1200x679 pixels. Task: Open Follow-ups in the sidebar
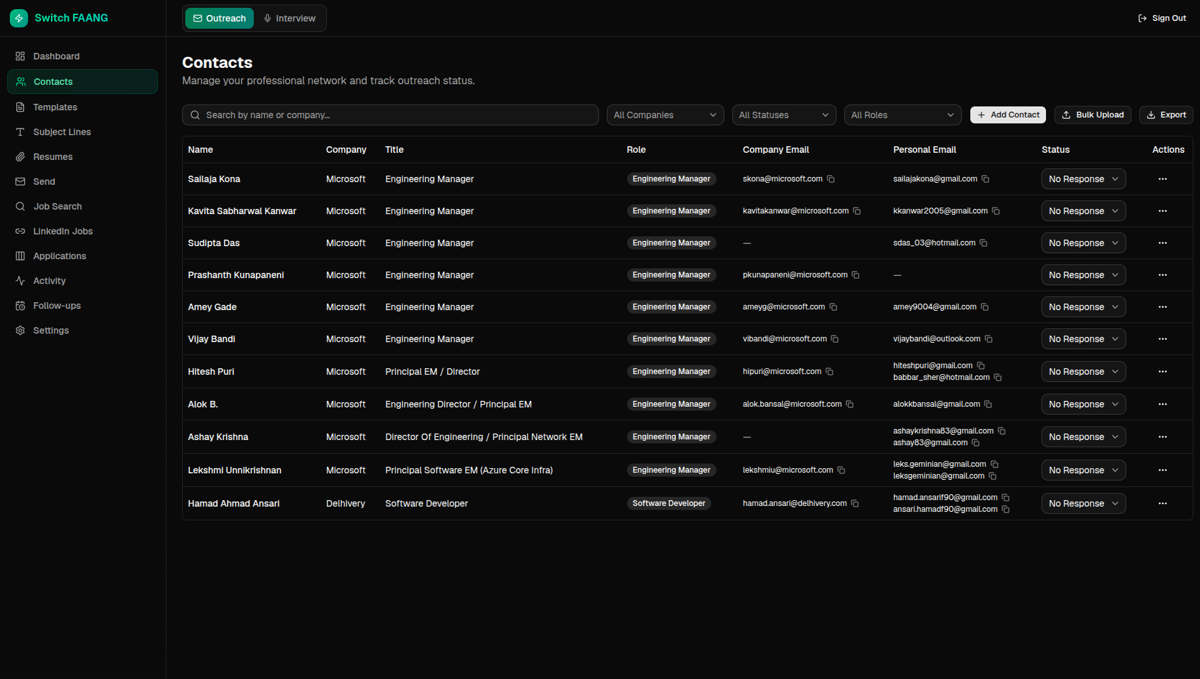tap(82, 306)
